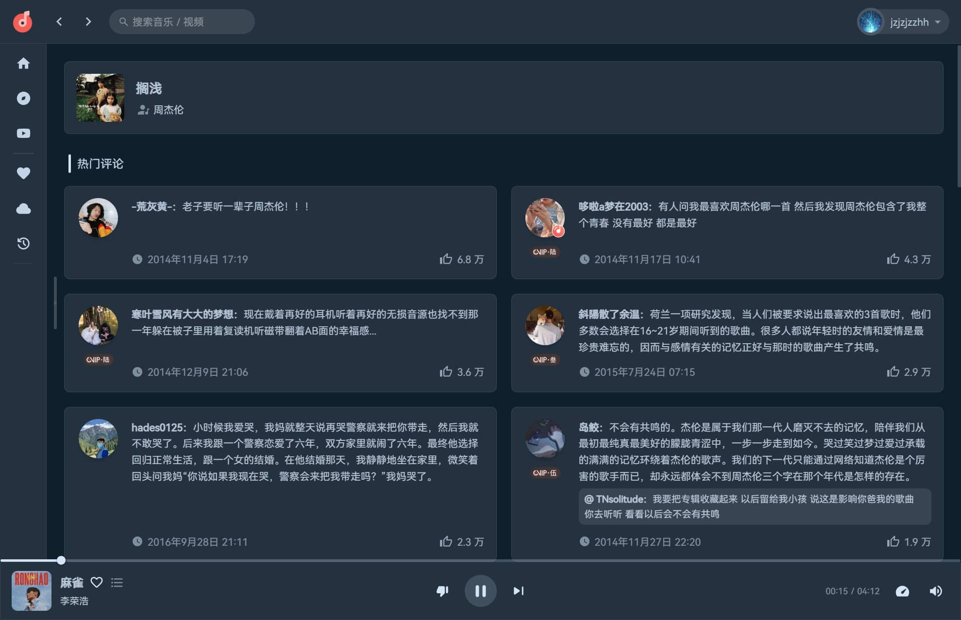Upvote -荒灰黄-'s comment thumbs-up
Screen dimensions: 961x620
click(447, 259)
